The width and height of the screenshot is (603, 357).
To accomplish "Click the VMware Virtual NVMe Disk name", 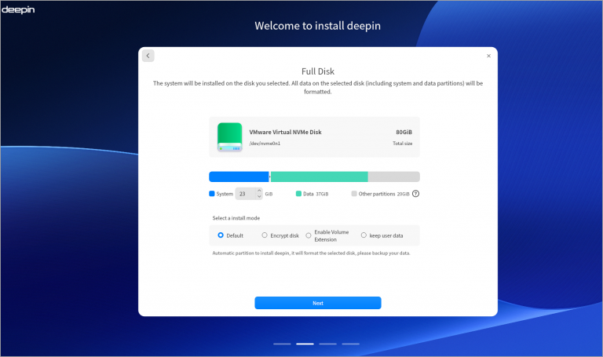I will [x=285, y=132].
